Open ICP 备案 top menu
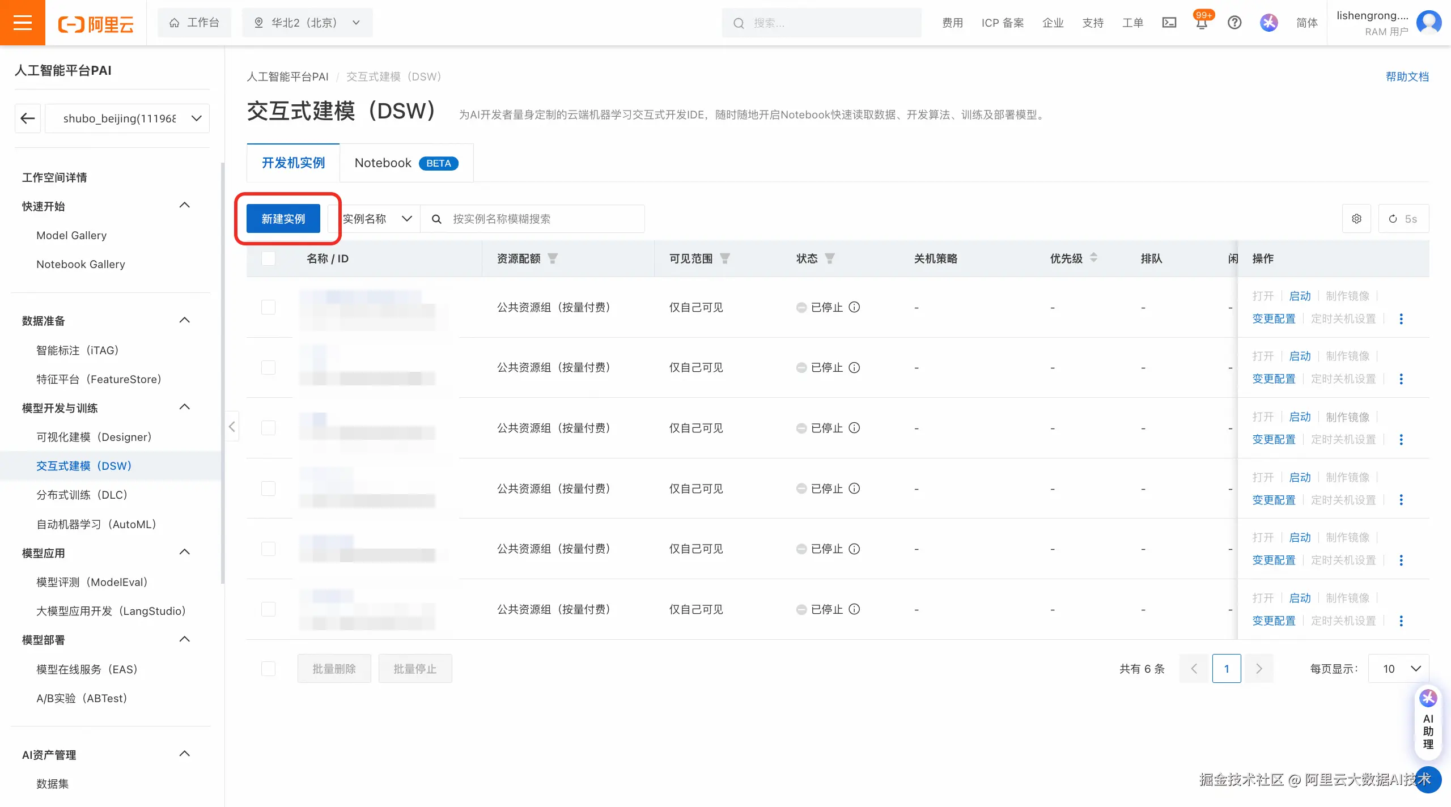The width and height of the screenshot is (1451, 807). [x=1003, y=23]
